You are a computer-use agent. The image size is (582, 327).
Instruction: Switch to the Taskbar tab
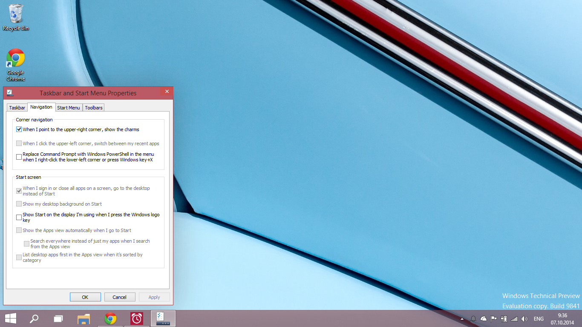pyautogui.click(x=17, y=108)
